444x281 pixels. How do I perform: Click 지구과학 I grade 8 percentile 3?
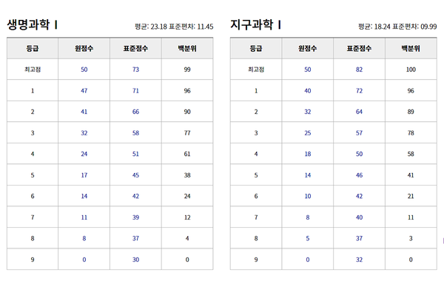tap(411, 238)
